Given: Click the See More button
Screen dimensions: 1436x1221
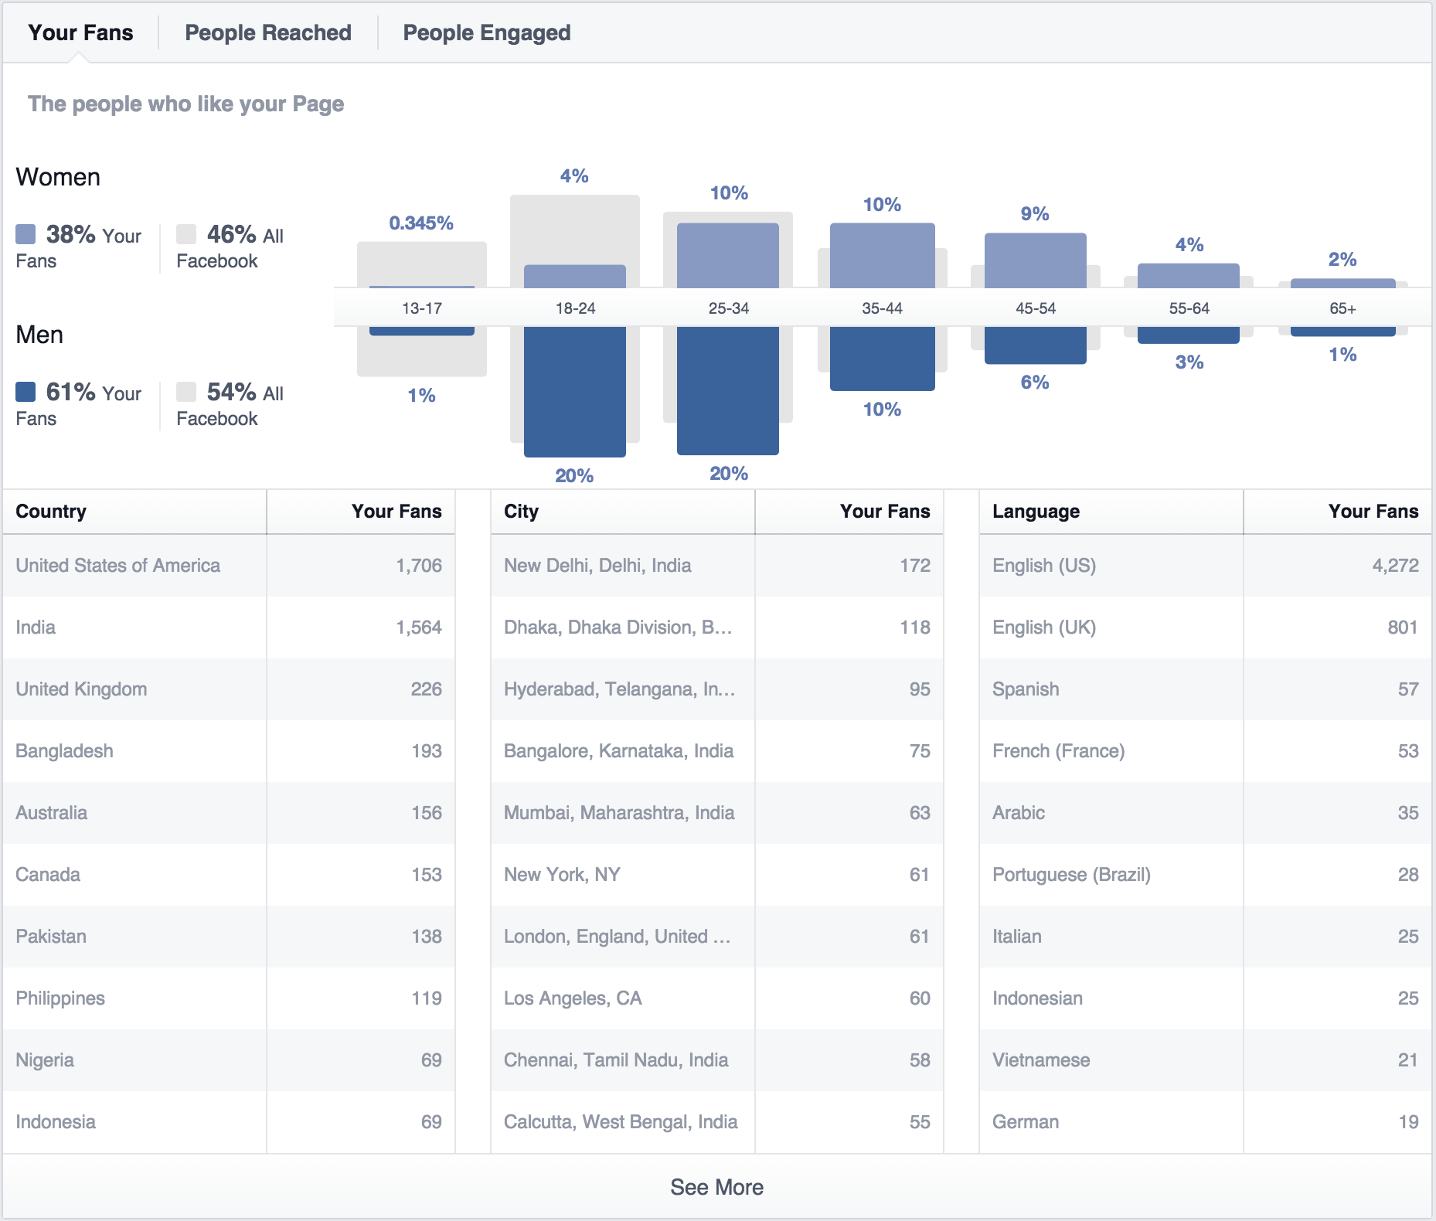Looking at the screenshot, I should [x=717, y=1187].
